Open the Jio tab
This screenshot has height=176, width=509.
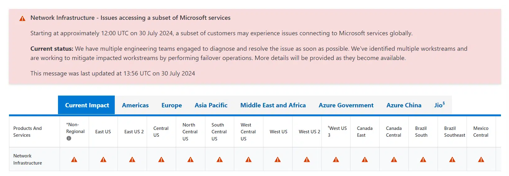tap(439, 105)
